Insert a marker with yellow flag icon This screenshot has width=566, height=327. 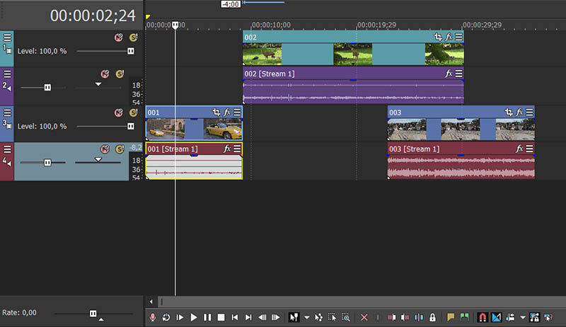point(451,317)
